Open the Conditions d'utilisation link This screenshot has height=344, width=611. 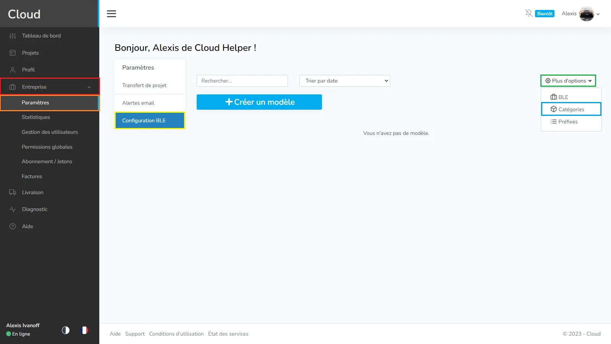coord(176,334)
